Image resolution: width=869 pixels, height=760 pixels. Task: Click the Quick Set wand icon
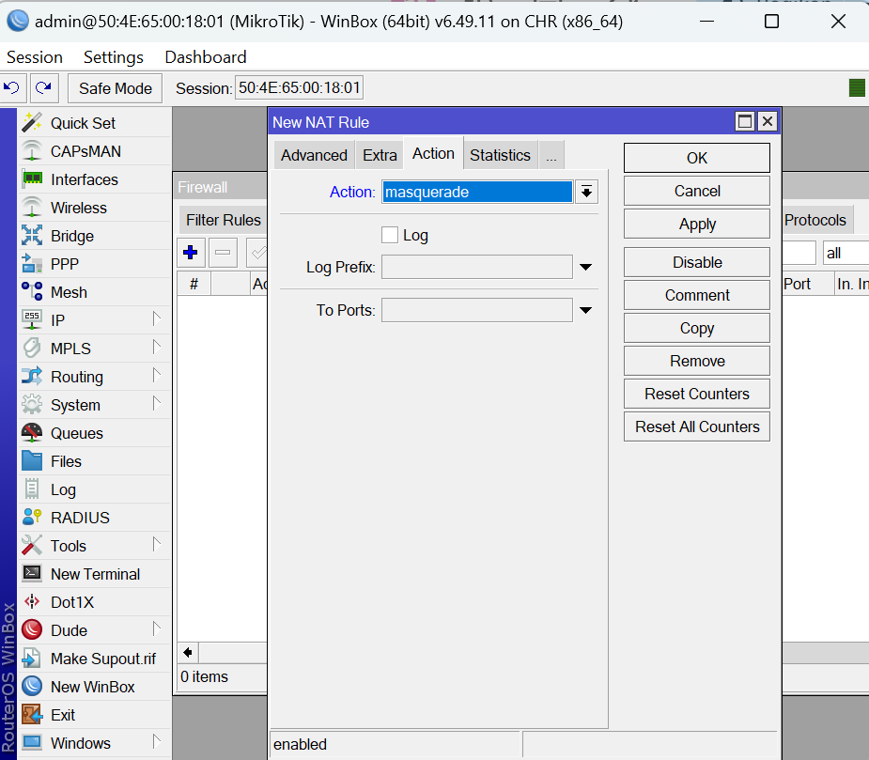coord(32,123)
